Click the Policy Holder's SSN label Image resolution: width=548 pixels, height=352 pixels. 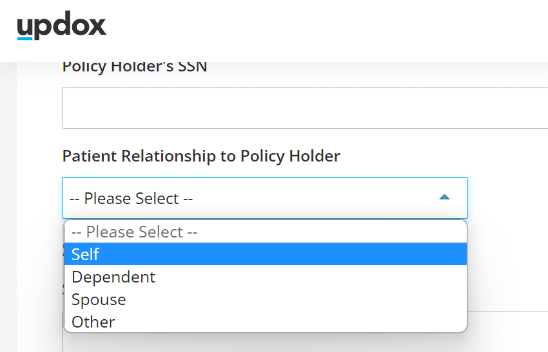click(135, 67)
